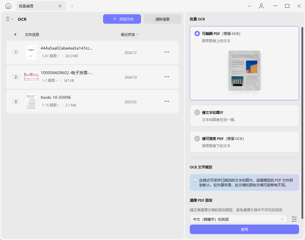Open more options for foods-10-03096 file
The height and width of the screenshot is (240, 305).
[167, 101]
